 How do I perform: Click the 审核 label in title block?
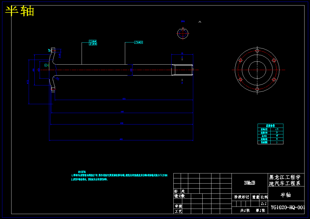(178, 206)
